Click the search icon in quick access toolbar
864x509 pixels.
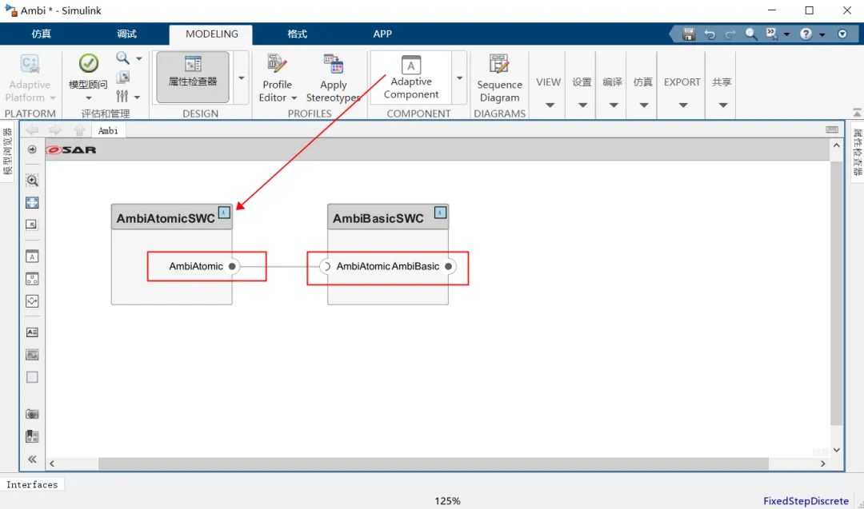(x=751, y=34)
